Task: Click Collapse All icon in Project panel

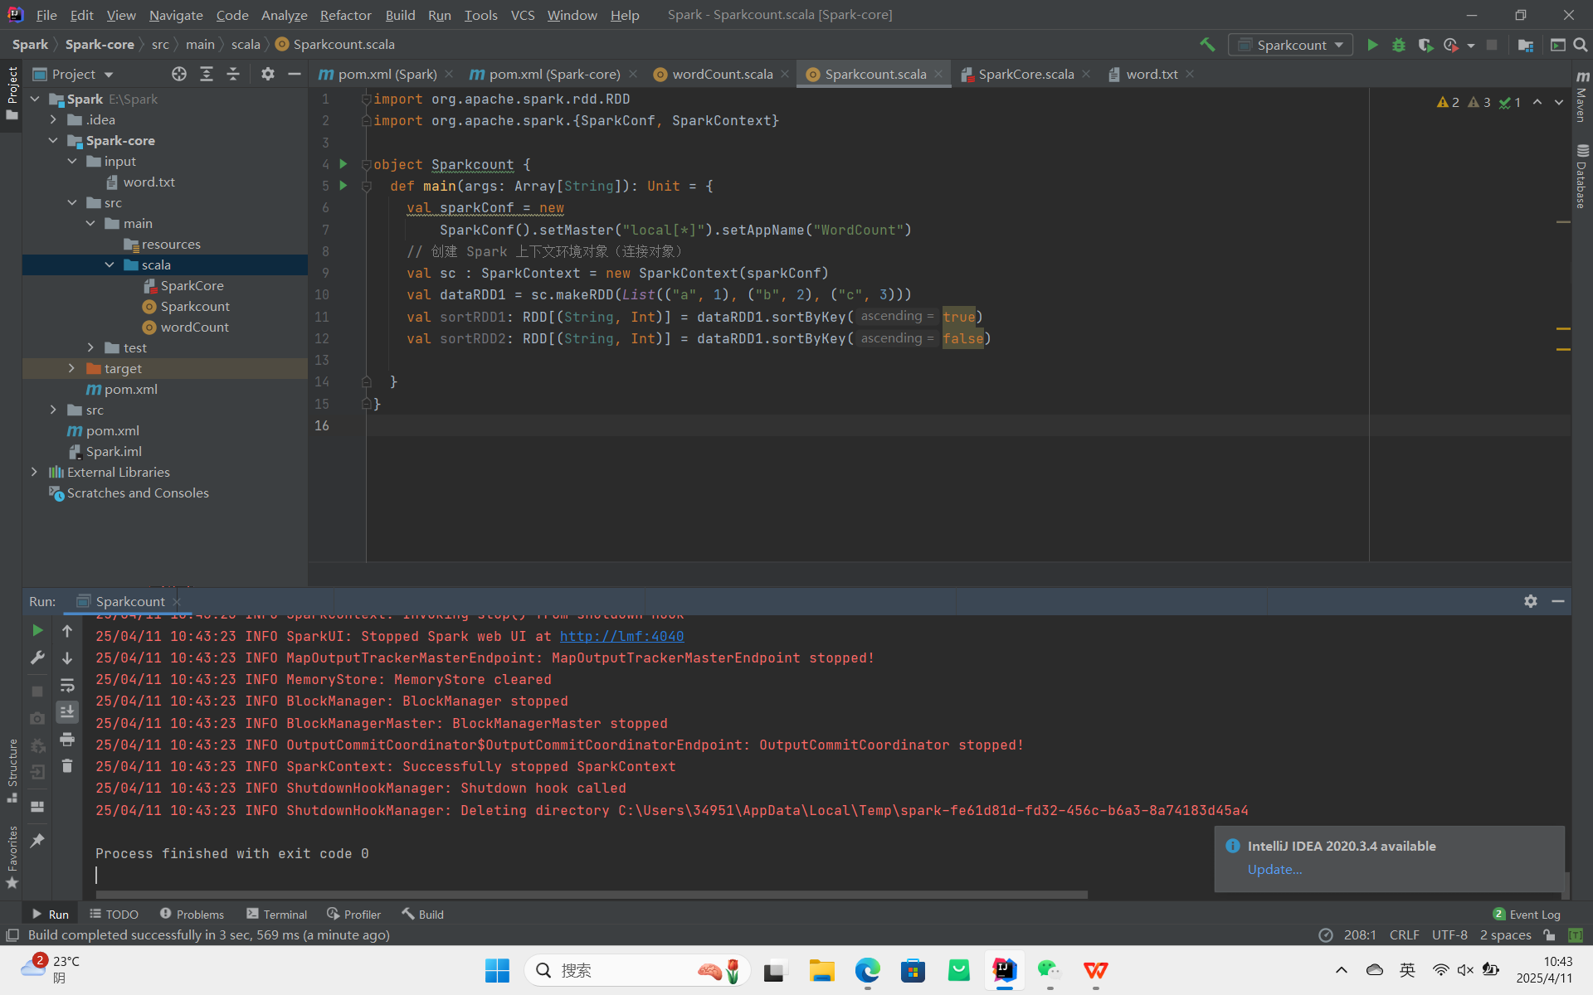Action: click(233, 74)
